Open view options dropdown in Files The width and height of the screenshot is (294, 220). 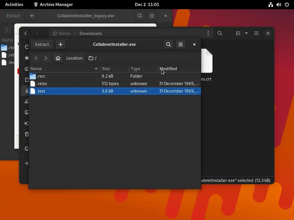[246, 33]
